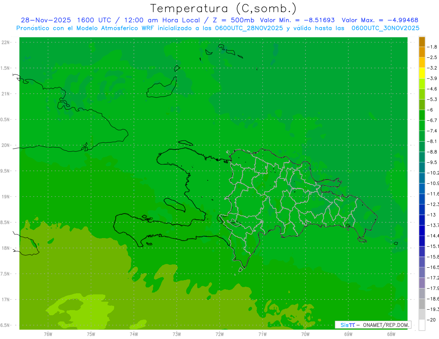
Task: Select the green swatch between -6 and -6.7
Action: click(422, 115)
